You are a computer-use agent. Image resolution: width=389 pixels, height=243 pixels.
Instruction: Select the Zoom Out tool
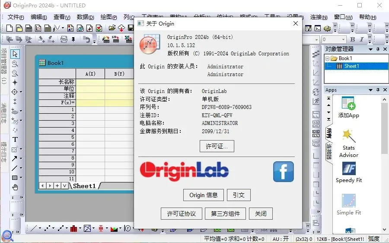click(x=15, y=73)
